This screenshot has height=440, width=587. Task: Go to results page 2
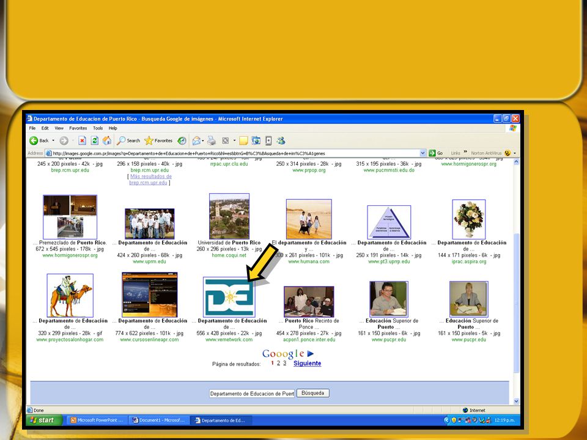point(278,363)
